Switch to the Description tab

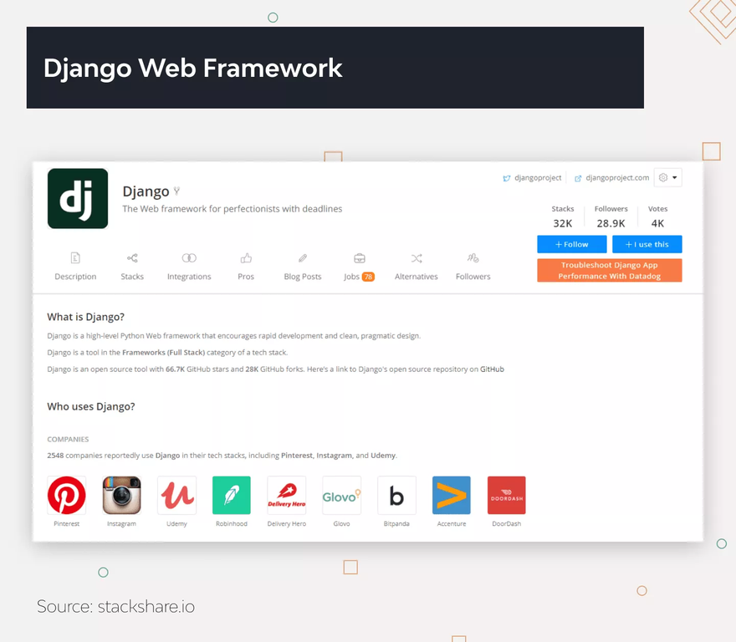[75, 267]
